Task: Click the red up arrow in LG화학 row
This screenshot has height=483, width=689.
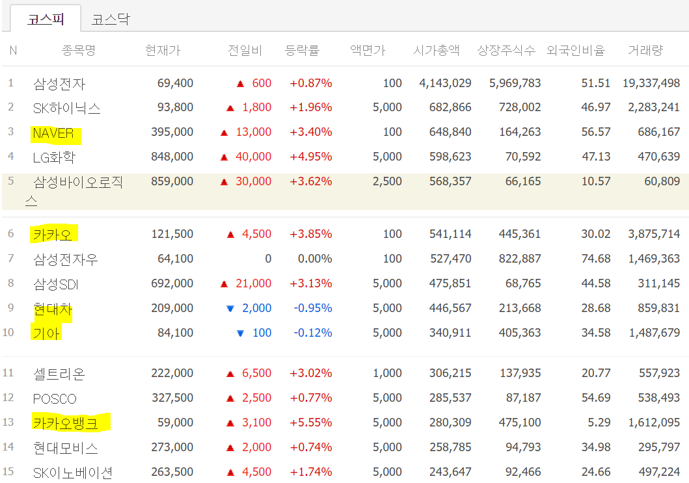Action: pos(224,157)
